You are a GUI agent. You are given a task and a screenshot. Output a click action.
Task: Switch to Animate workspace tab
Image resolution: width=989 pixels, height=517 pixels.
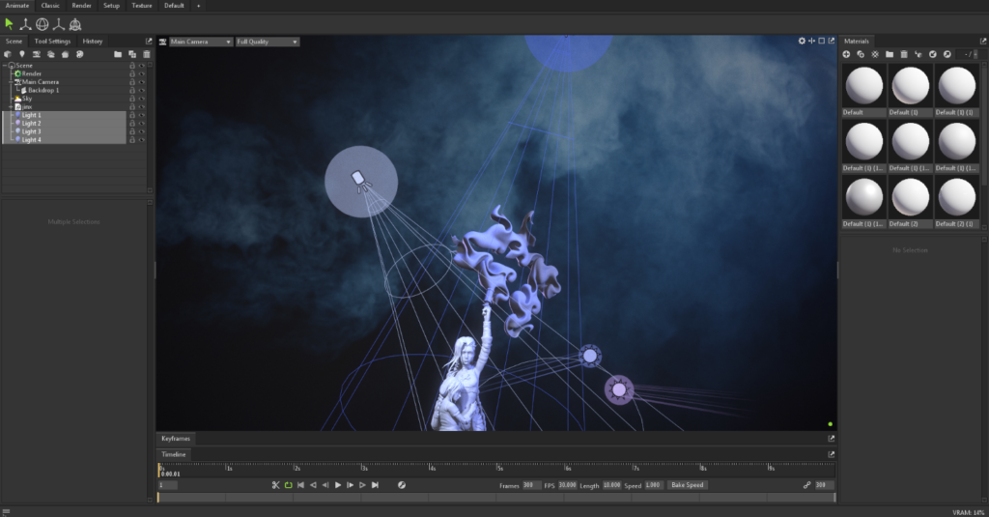(x=17, y=6)
